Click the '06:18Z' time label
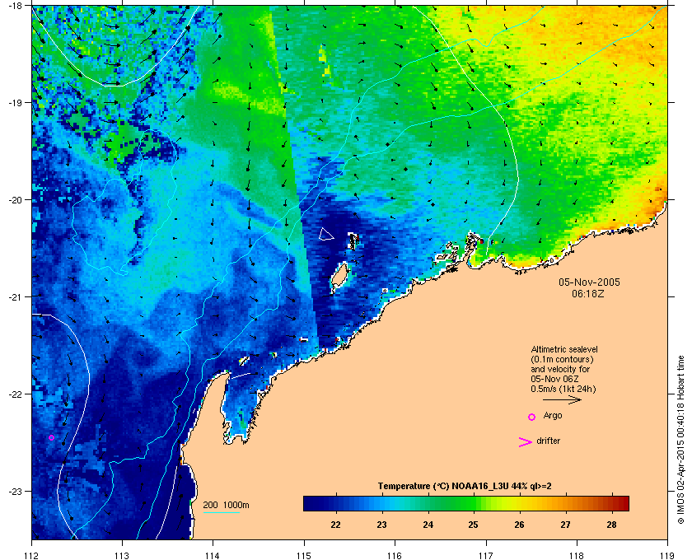 click(x=588, y=293)
